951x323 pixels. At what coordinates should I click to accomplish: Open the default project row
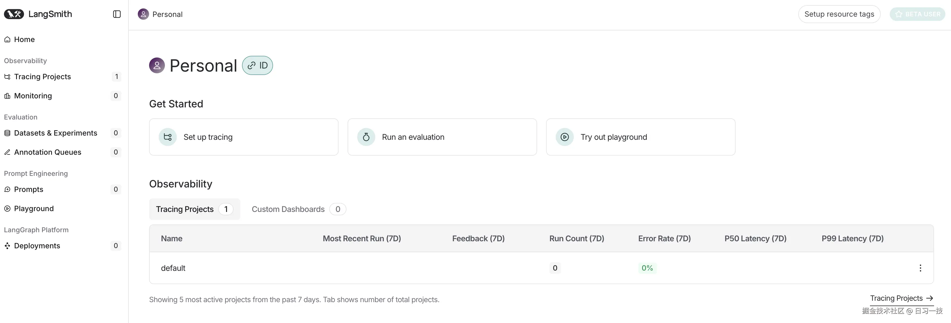pyautogui.click(x=542, y=268)
